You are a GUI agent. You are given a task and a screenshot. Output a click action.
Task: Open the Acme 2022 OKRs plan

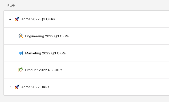pos(35,87)
